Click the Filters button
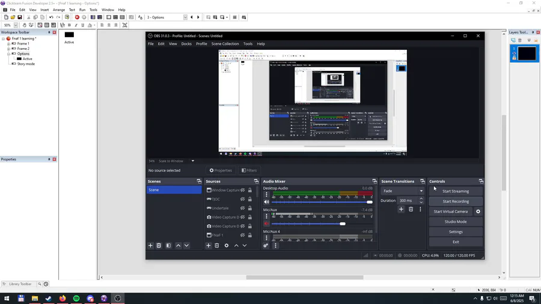541x304 pixels. click(249, 170)
